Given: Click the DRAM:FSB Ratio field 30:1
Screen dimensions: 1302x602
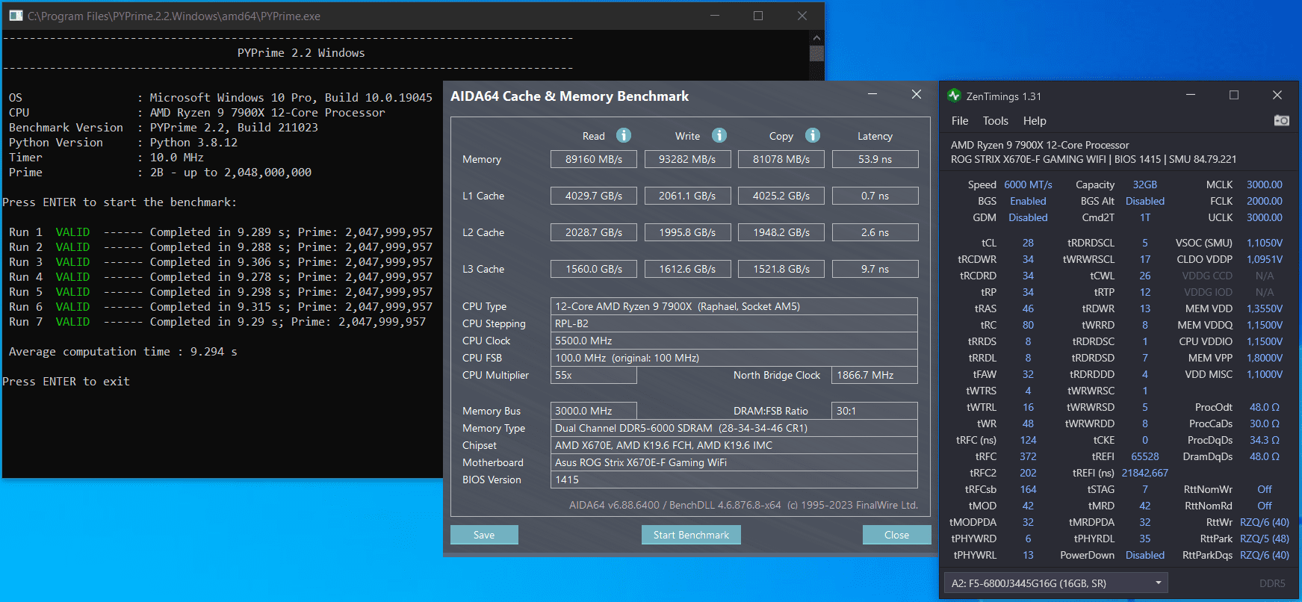Looking at the screenshot, I should point(875,411).
